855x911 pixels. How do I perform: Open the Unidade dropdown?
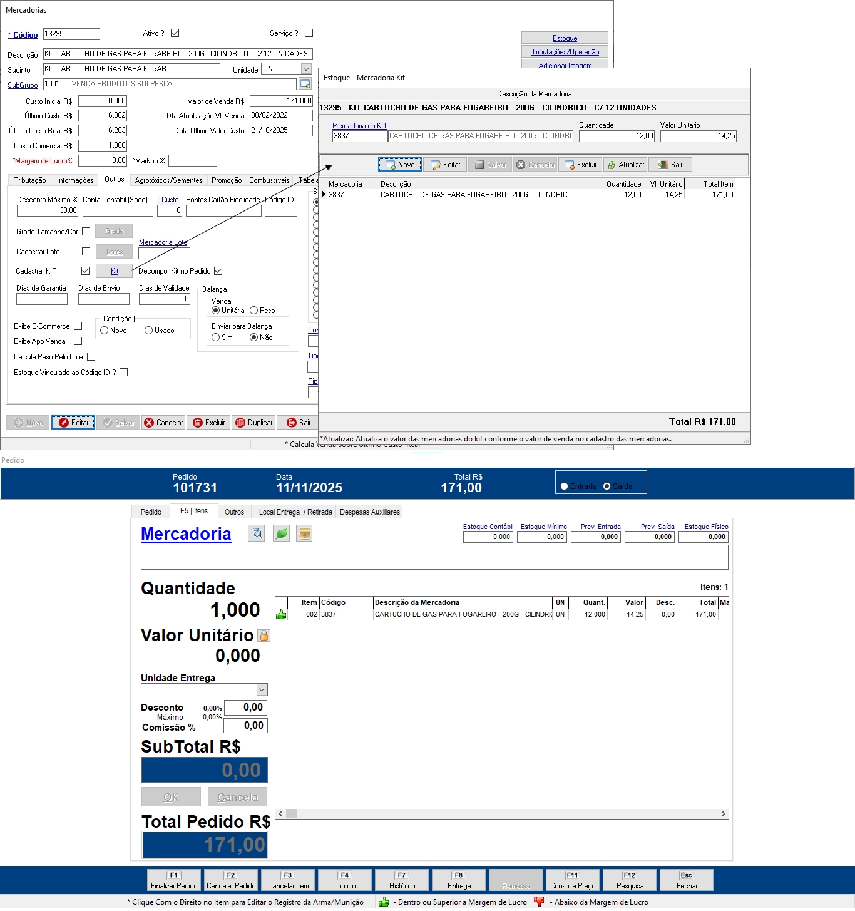pyautogui.click(x=306, y=69)
